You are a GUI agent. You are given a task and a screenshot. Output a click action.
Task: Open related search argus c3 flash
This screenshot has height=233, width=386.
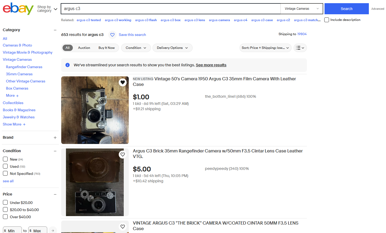[146, 20]
